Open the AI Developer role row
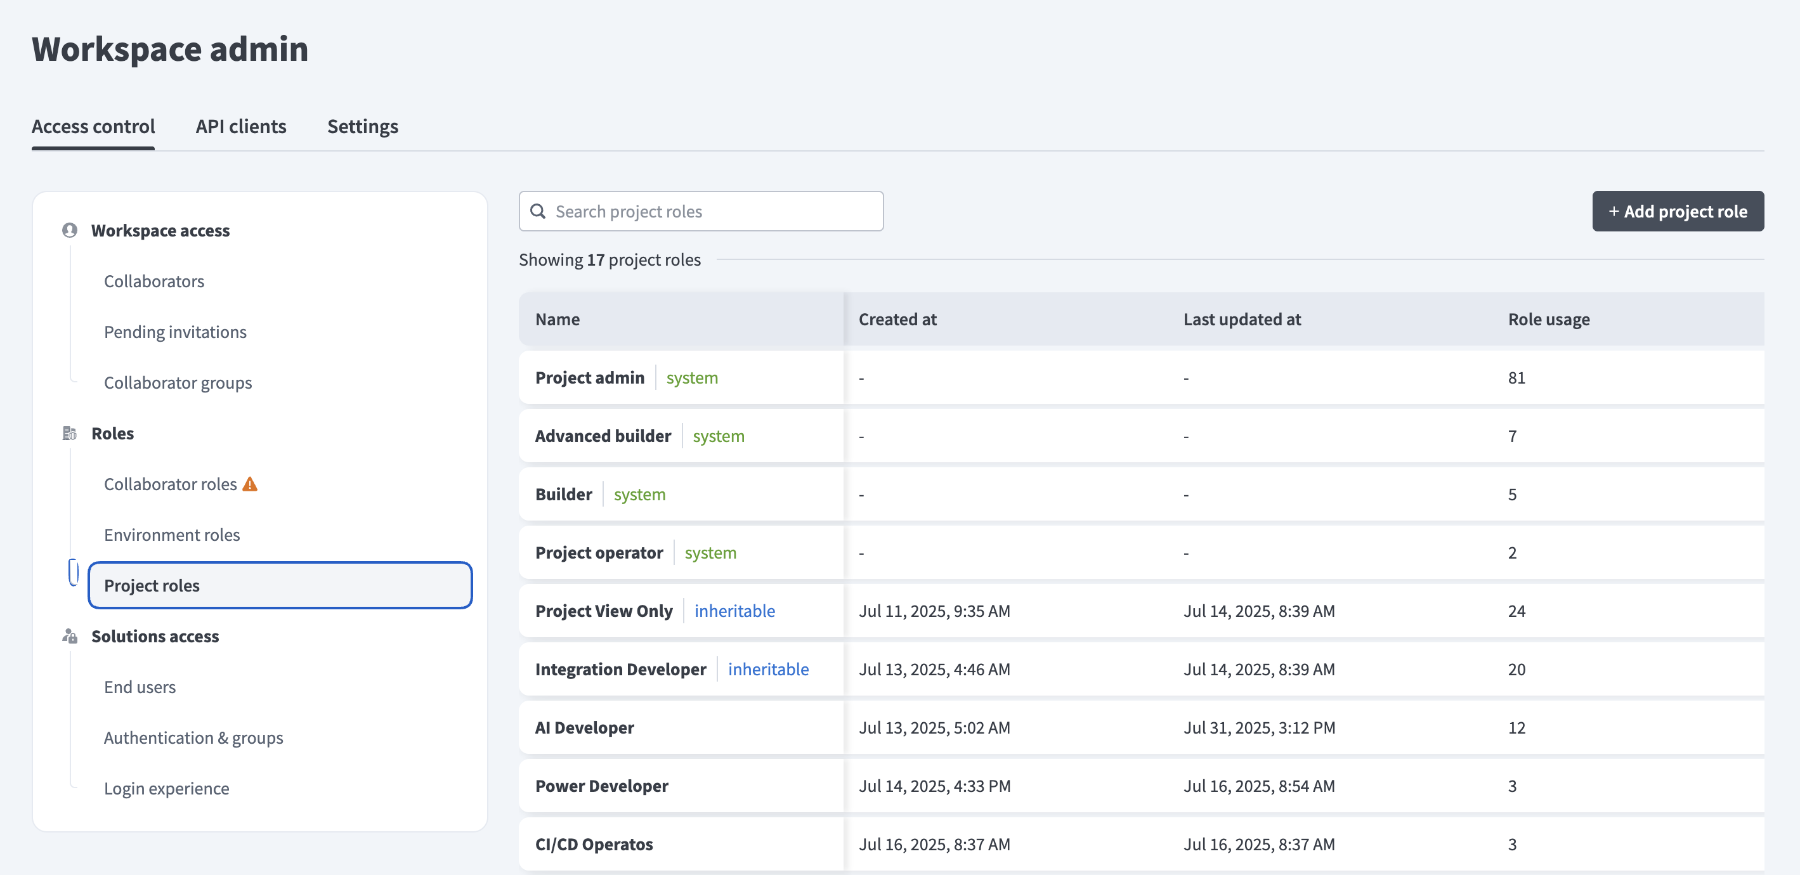 585,727
